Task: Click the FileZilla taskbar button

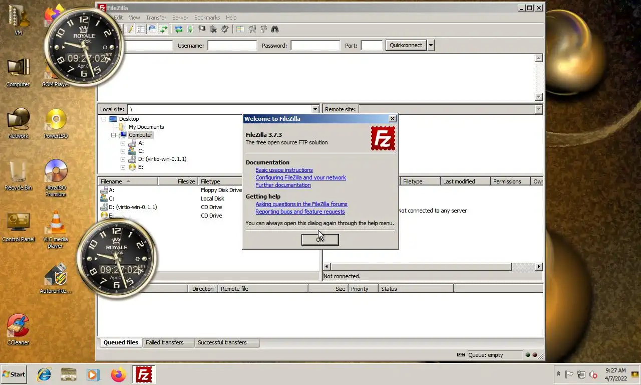Action: pyautogui.click(x=143, y=374)
